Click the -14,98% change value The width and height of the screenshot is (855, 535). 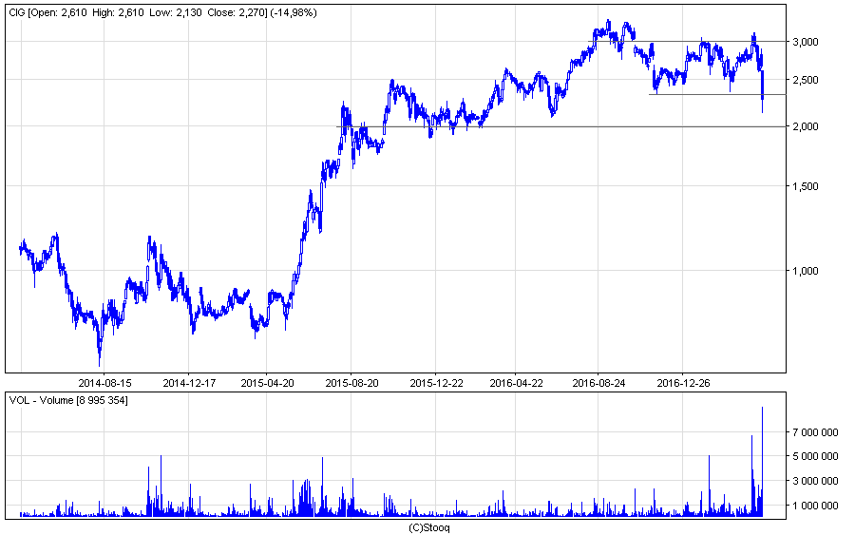tap(294, 12)
